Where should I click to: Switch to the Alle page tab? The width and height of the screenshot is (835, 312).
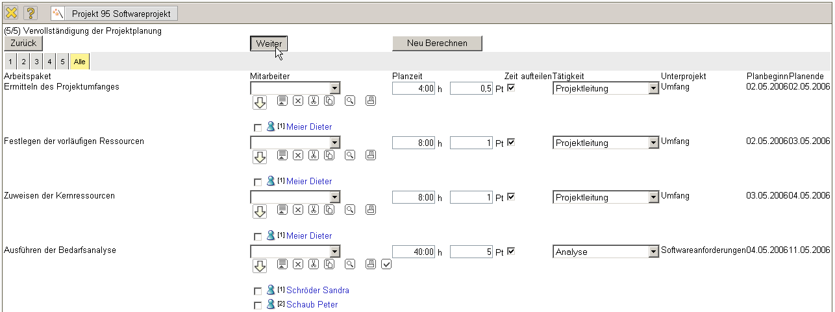[x=79, y=62]
